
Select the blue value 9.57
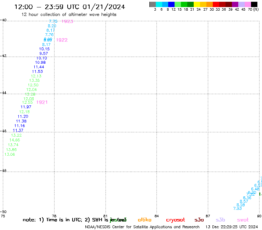(x=44, y=53)
